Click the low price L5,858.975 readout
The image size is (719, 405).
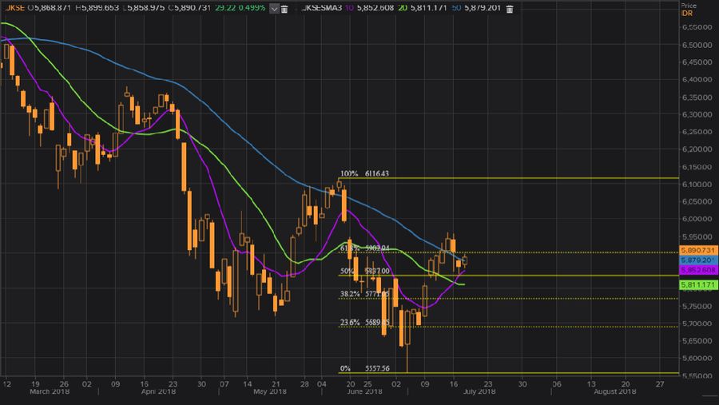tap(143, 8)
